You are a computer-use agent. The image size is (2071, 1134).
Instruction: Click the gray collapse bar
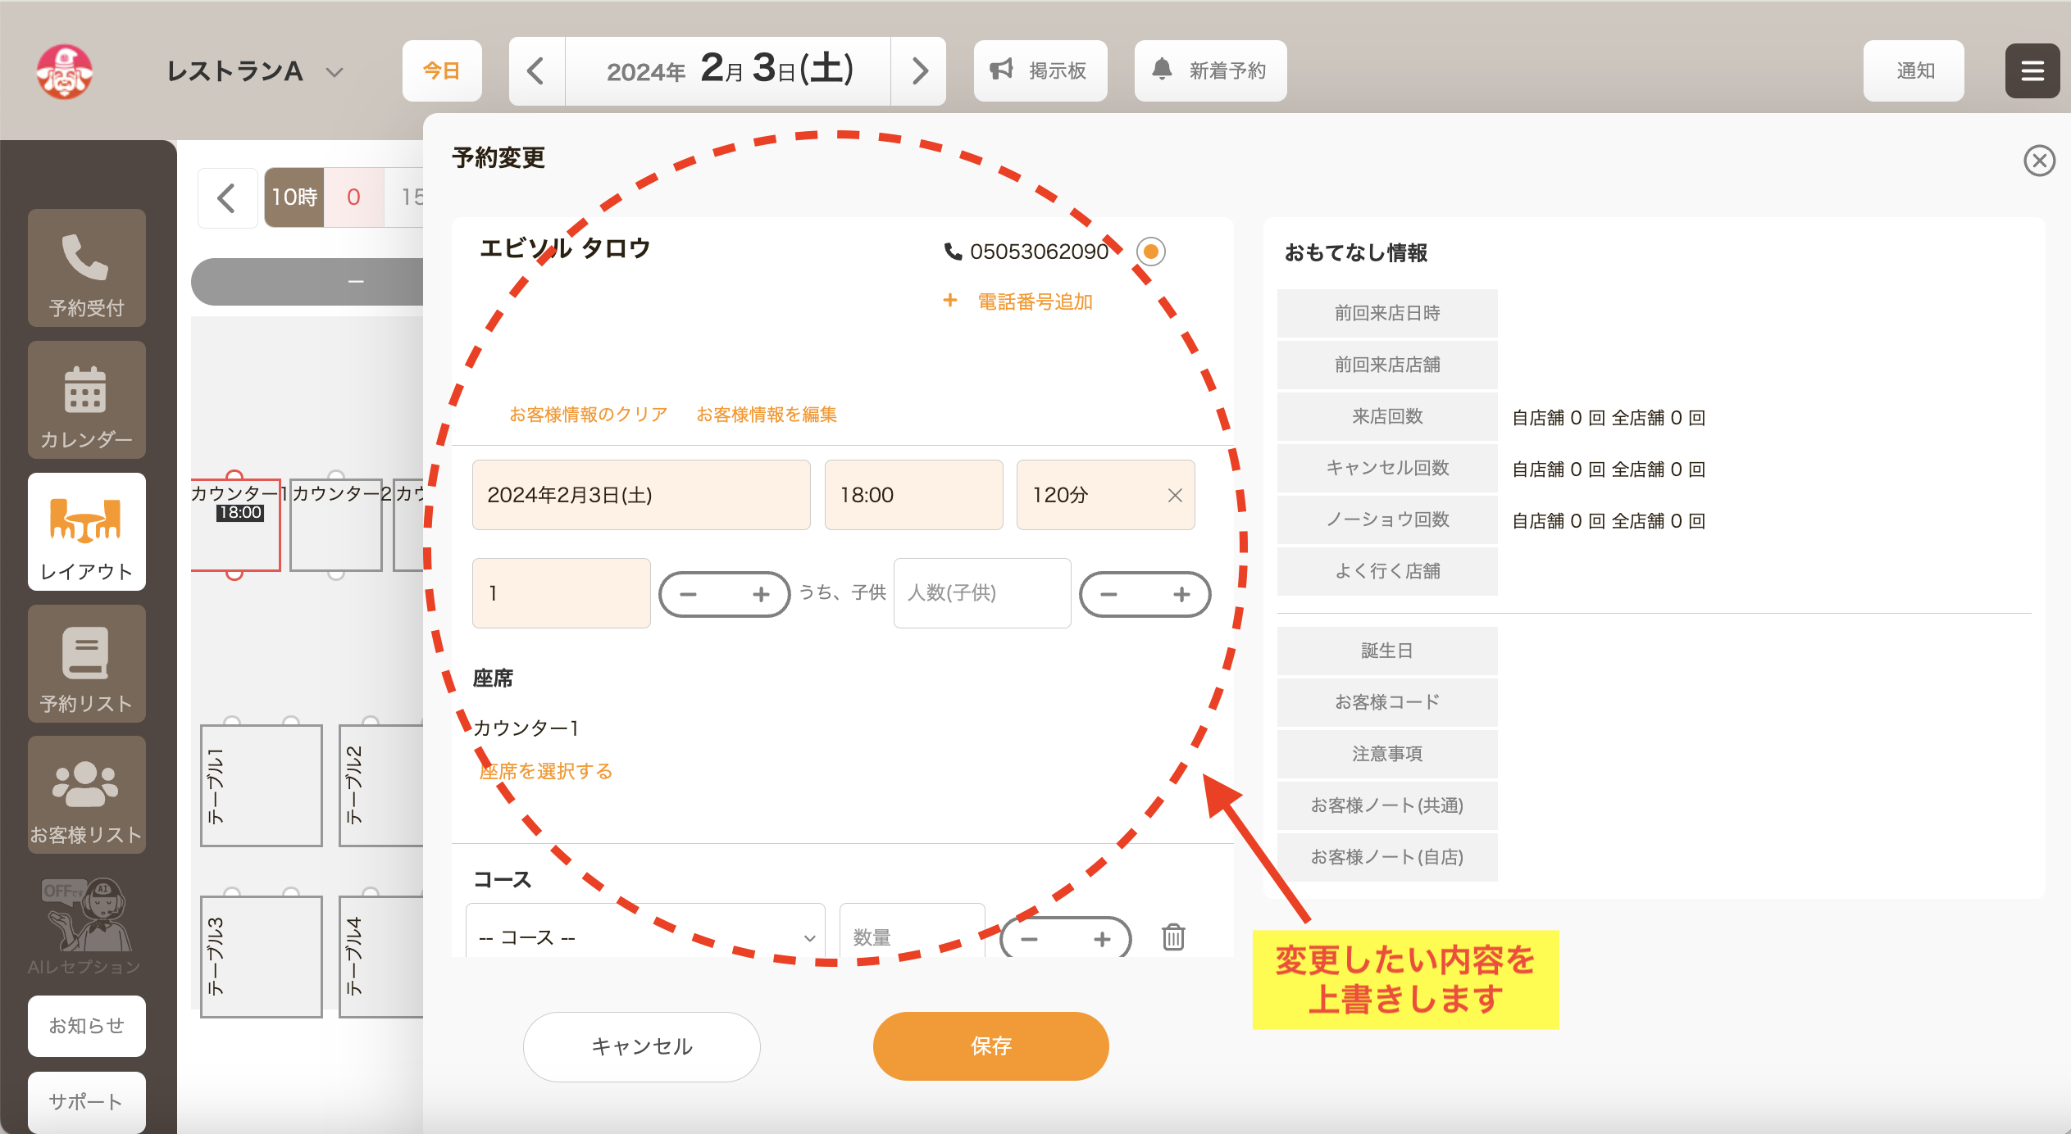308,282
